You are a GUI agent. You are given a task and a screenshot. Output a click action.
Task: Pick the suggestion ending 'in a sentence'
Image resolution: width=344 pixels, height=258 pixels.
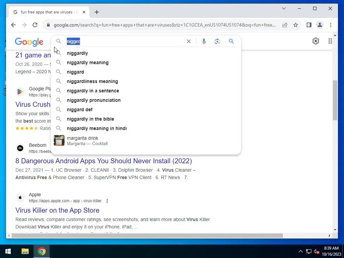point(146,91)
